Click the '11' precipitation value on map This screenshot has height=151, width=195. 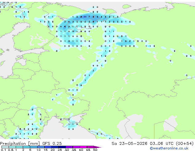click(85, 17)
